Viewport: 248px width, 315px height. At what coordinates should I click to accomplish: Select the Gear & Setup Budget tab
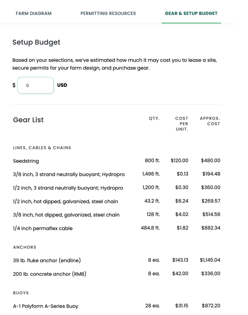click(x=191, y=14)
